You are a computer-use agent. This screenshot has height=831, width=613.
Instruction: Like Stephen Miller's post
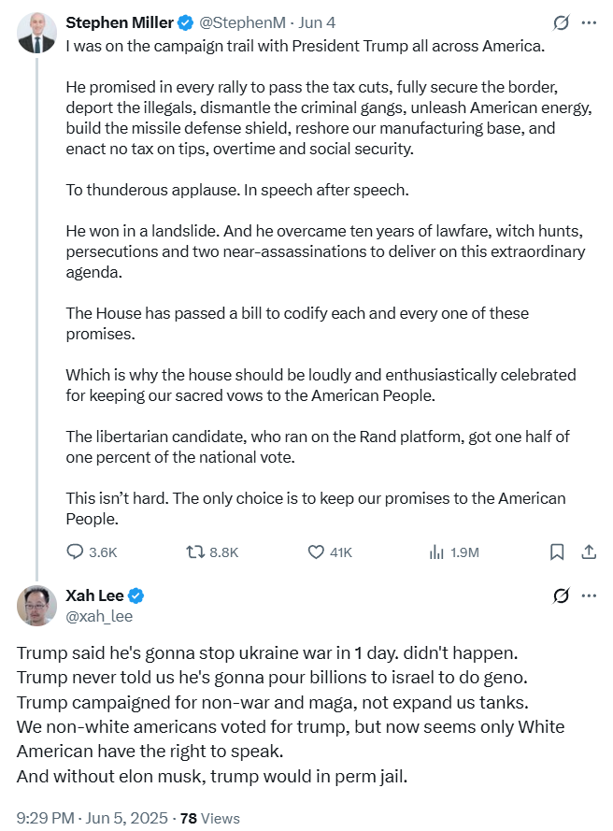click(x=316, y=552)
